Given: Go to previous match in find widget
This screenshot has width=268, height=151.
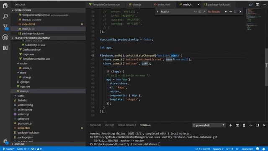Looking at the screenshot, I should [226, 12].
